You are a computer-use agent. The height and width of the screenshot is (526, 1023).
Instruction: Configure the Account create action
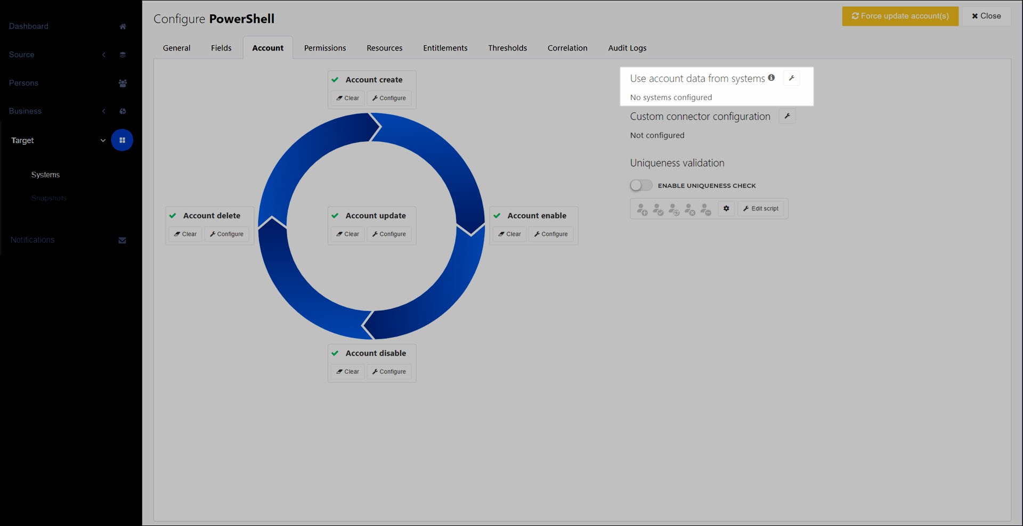[x=389, y=98]
